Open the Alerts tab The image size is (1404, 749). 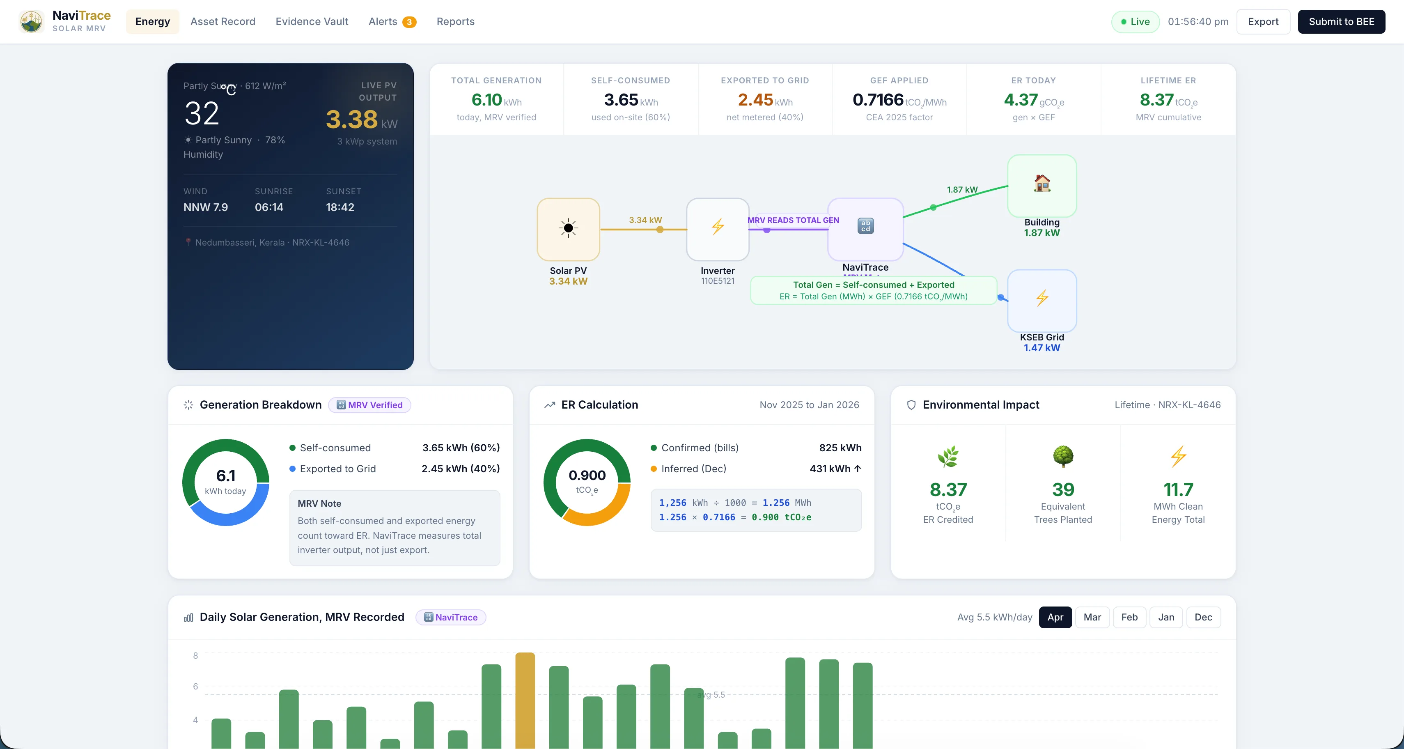[392, 22]
